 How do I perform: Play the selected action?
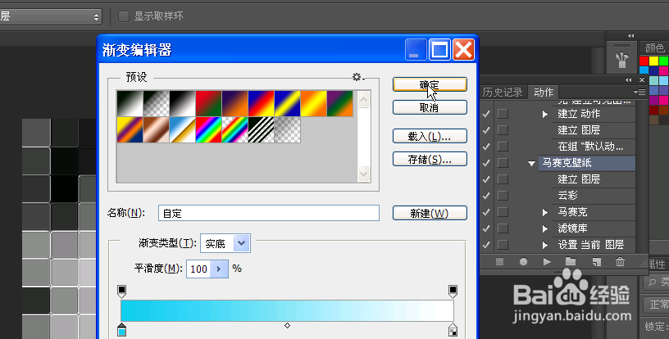pyautogui.click(x=547, y=262)
